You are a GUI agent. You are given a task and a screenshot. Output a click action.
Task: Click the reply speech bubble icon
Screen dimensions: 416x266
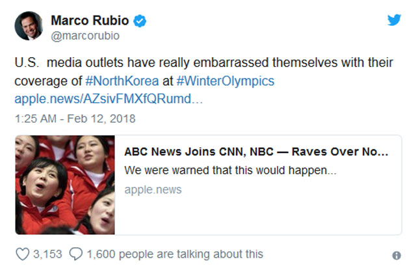coord(73,254)
